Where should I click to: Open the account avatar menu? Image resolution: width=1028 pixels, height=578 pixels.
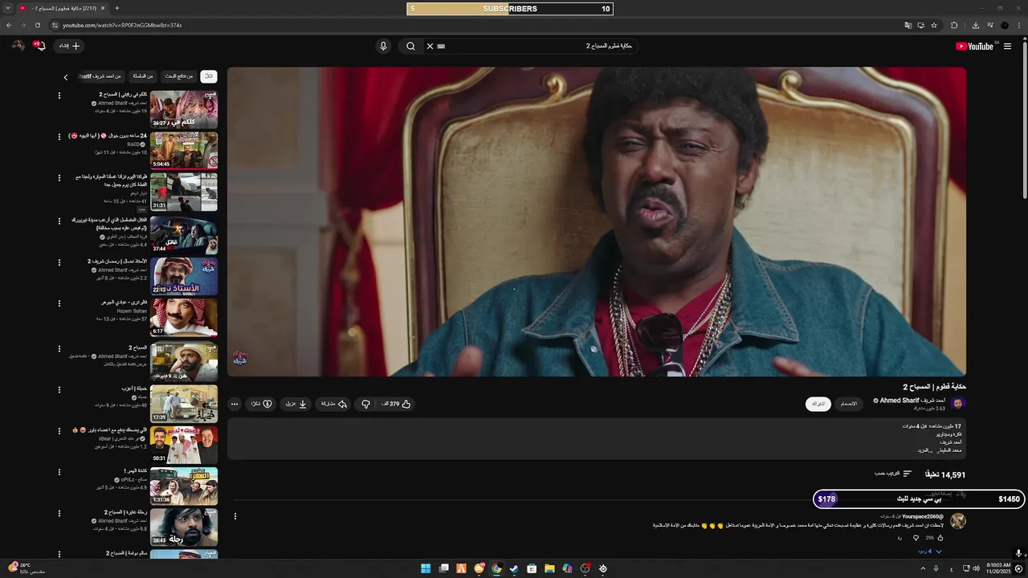pos(18,46)
